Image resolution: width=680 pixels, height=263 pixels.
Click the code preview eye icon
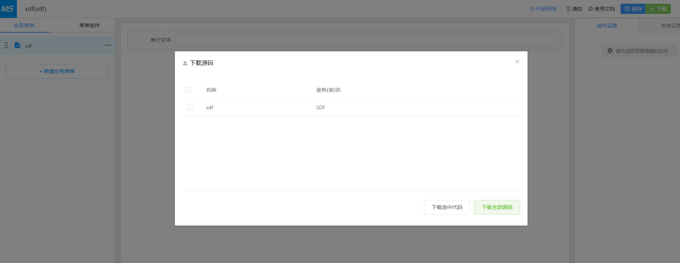(x=532, y=9)
